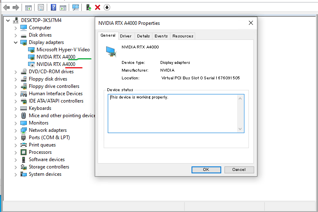Click the display adapter icon in dialog
Viewport: 318px width, 212px height.
[x=111, y=52]
